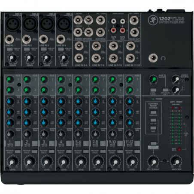Click the AUX 1 MASTER knob

pyautogui.click(x=153, y=79)
